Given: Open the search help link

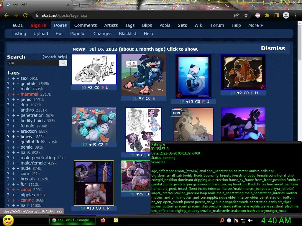Looking at the screenshot, I should click(55, 57).
